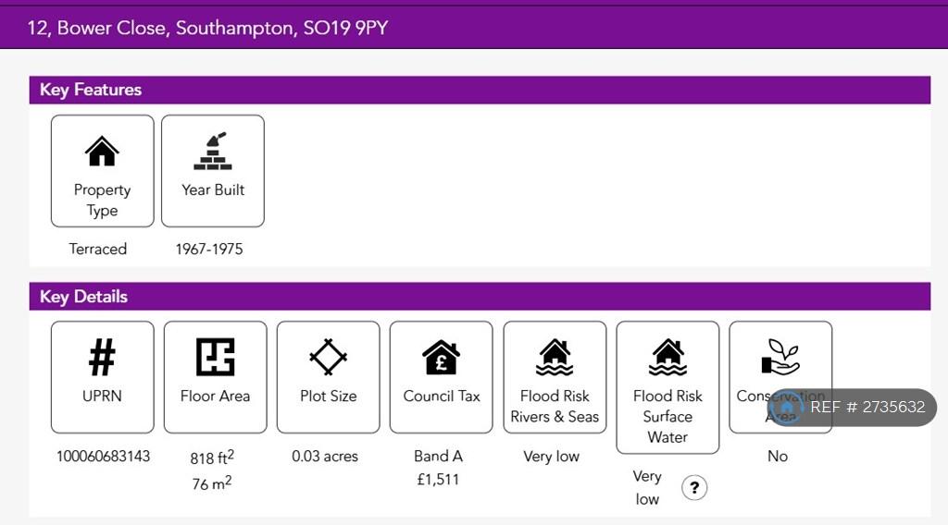Select the 818 ft² floor area value

pos(212,458)
